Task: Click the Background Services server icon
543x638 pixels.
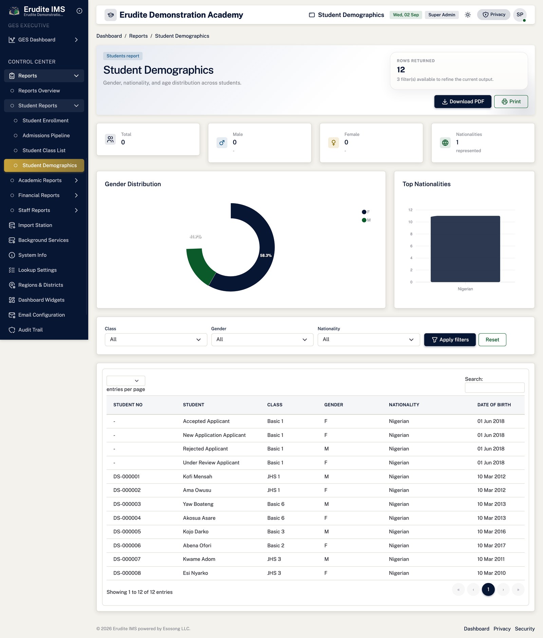Action: click(12, 240)
